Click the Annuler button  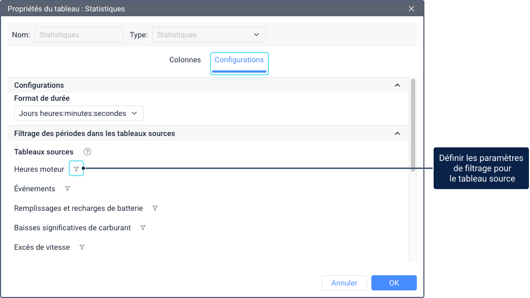pyautogui.click(x=344, y=283)
